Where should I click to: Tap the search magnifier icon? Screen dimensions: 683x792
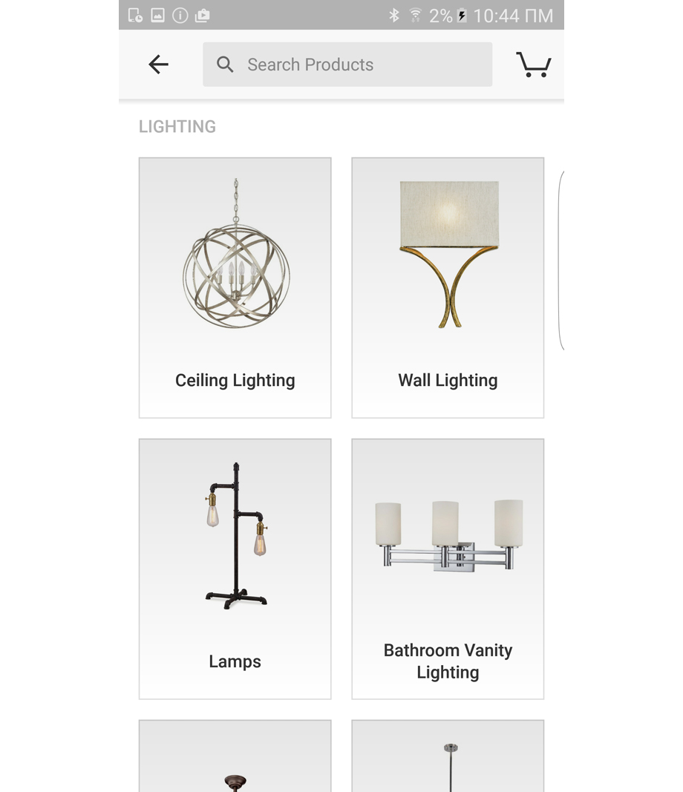click(x=225, y=65)
